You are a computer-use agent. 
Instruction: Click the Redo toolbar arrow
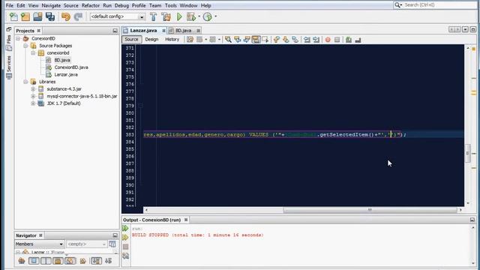78,16
